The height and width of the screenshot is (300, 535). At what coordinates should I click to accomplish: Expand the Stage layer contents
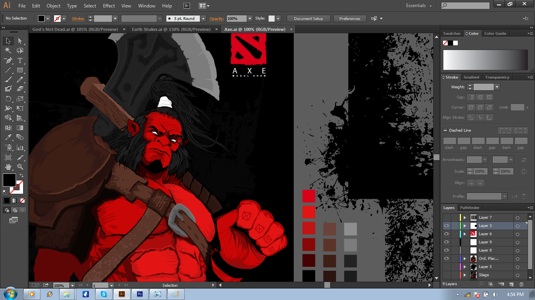pyautogui.click(x=465, y=275)
